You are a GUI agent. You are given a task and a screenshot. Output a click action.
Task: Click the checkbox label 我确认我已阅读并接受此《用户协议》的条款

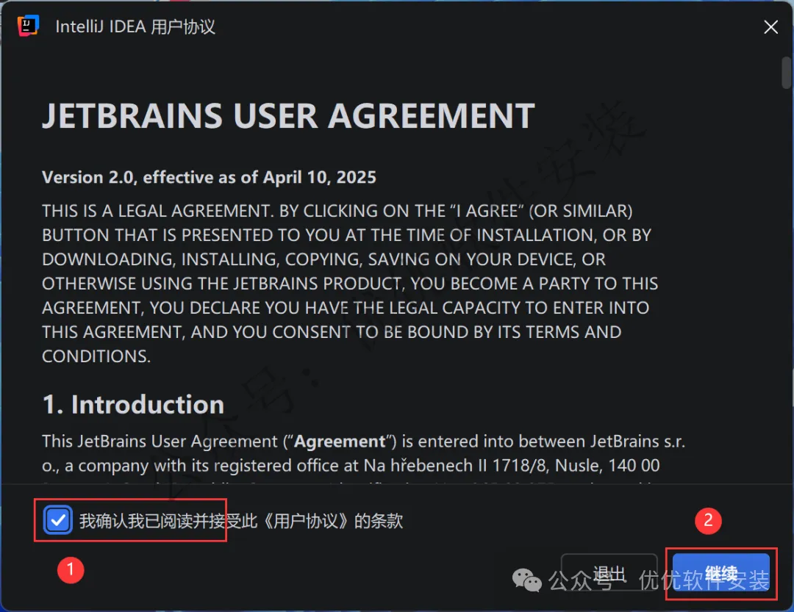pos(241,520)
